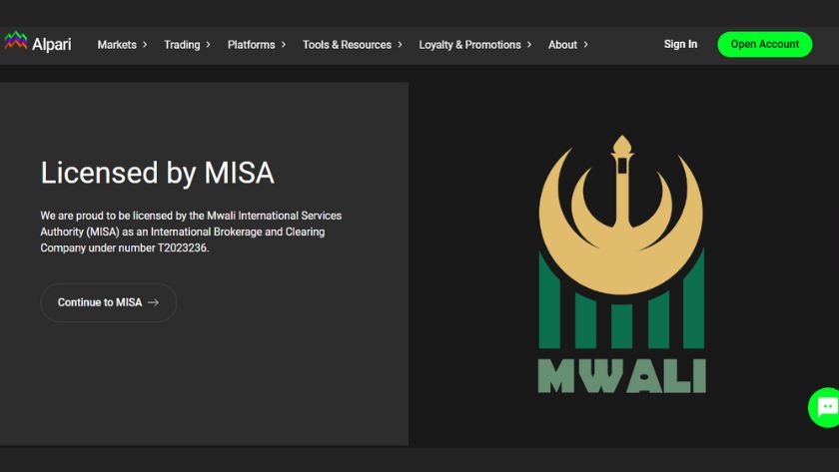Click the Alpari logo icon
This screenshot has width=839, height=472.
coord(16,41)
